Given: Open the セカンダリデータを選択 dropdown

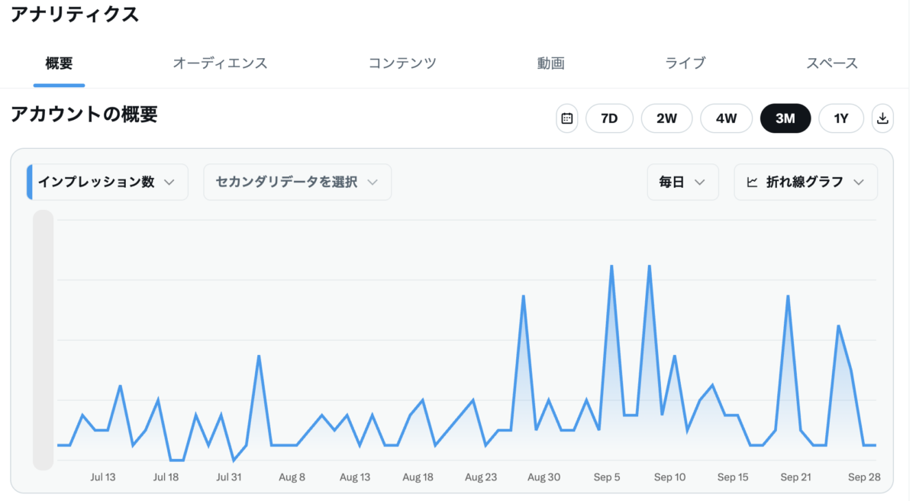Looking at the screenshot, I should (297, 182).
